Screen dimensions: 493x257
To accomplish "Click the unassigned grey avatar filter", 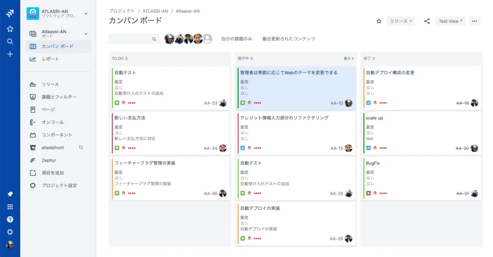I will click(x=208, y=39).
